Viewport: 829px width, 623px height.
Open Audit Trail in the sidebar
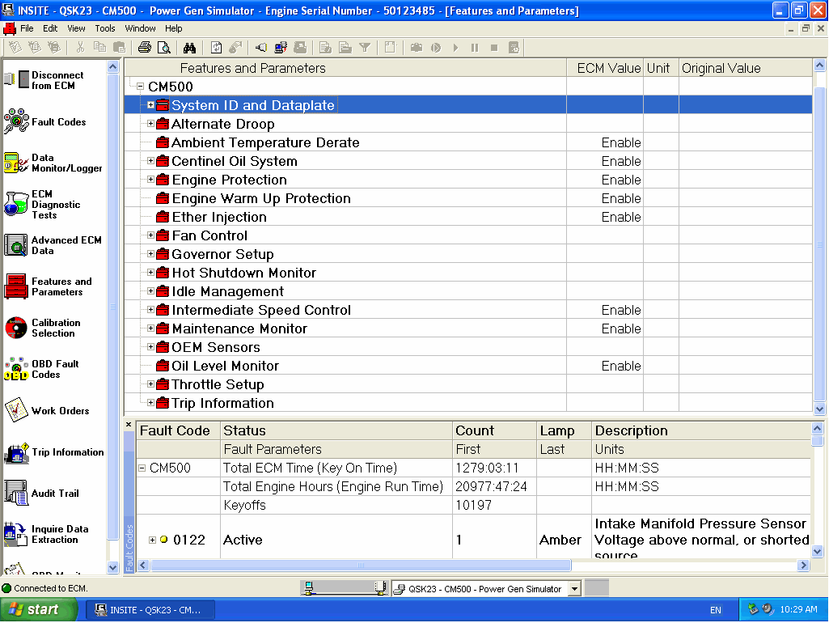click(55, 494)
